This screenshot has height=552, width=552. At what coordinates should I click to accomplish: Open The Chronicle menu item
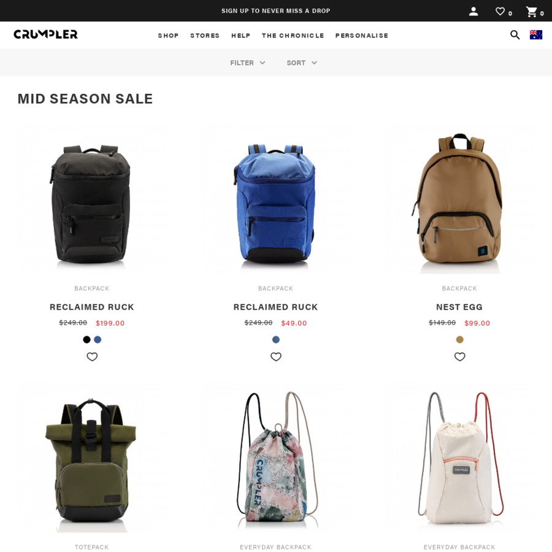click(x=293, y=36)
